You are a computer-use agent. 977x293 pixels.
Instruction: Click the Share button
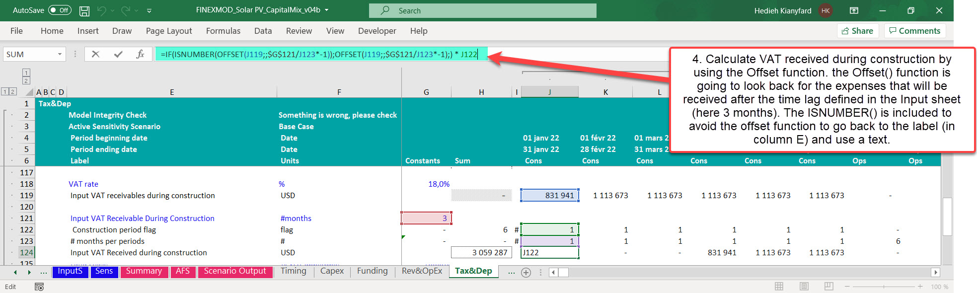click(858, 31)
